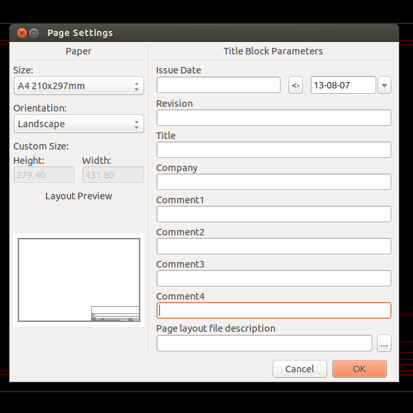Image resolution: width=413 pixels, height=413 pixels.
Task: Select the Company input field
Action: (273, 182)
